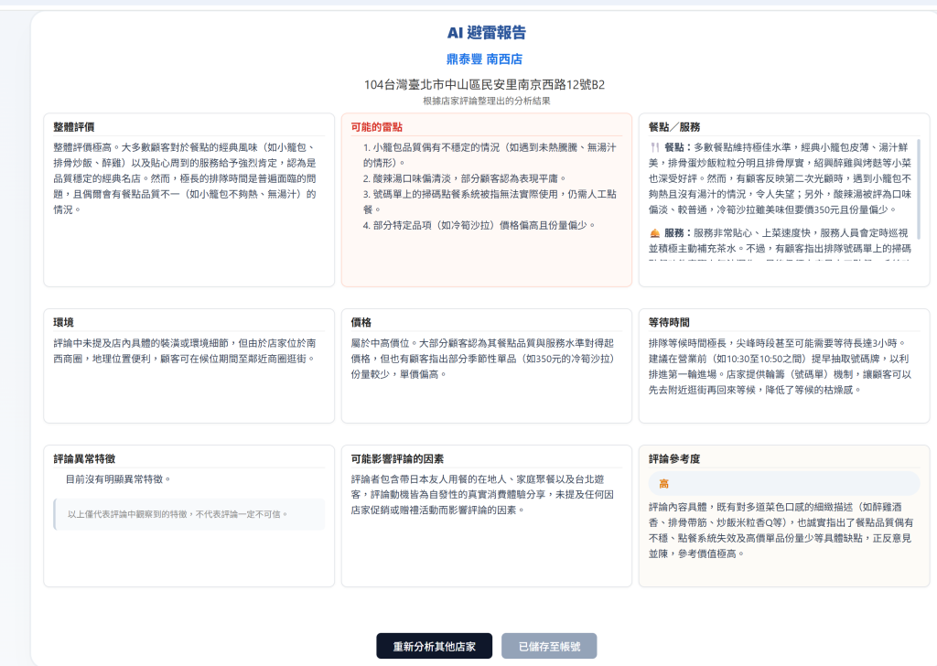Click the 整體評價 card heading

[x=74, y=127]
